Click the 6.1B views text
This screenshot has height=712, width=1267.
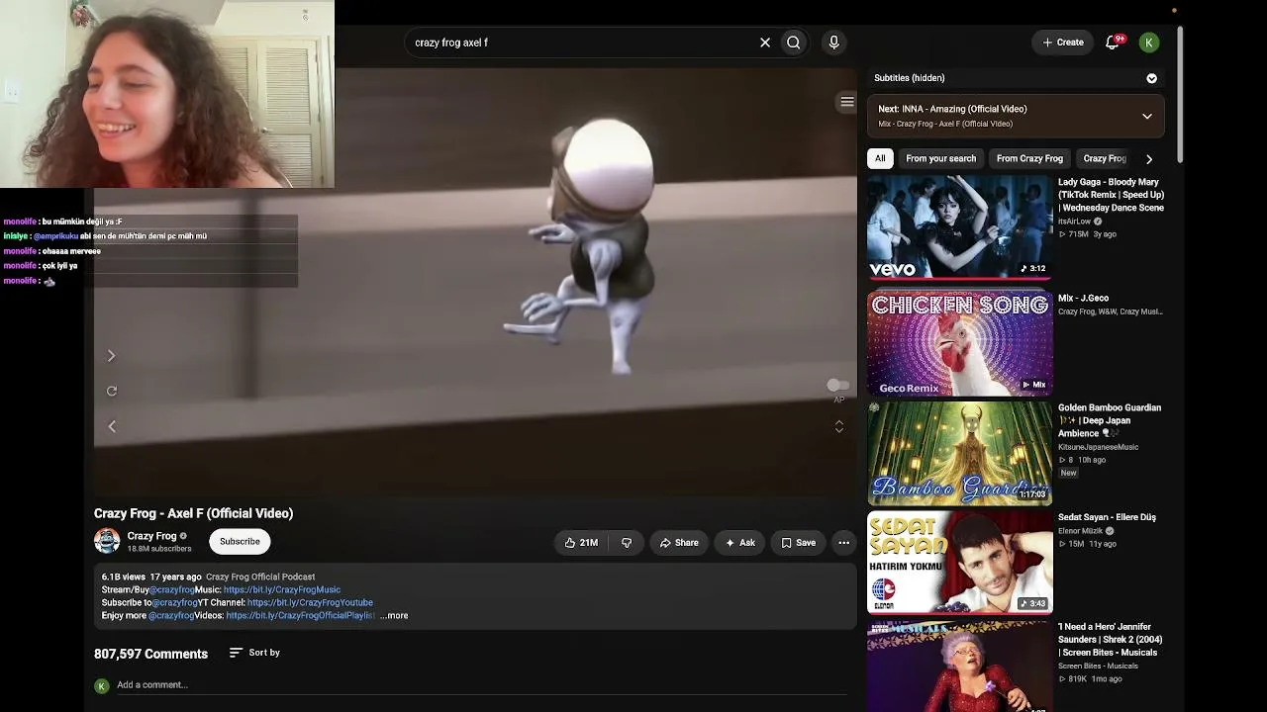[x=124, y=577]
